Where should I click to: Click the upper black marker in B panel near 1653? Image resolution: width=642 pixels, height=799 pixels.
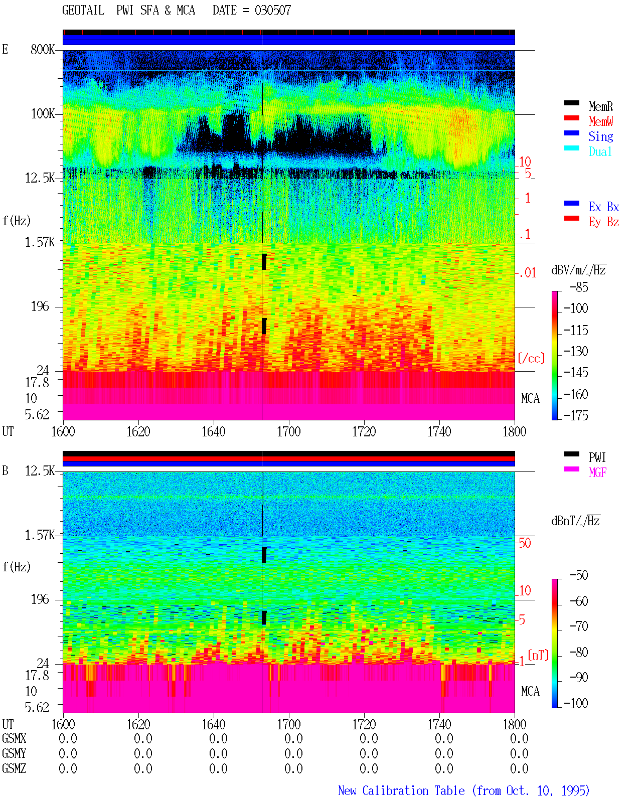(264, 555)
